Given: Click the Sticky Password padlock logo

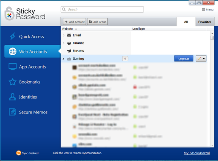Looking at the screenshot, I should click(9, 14).
